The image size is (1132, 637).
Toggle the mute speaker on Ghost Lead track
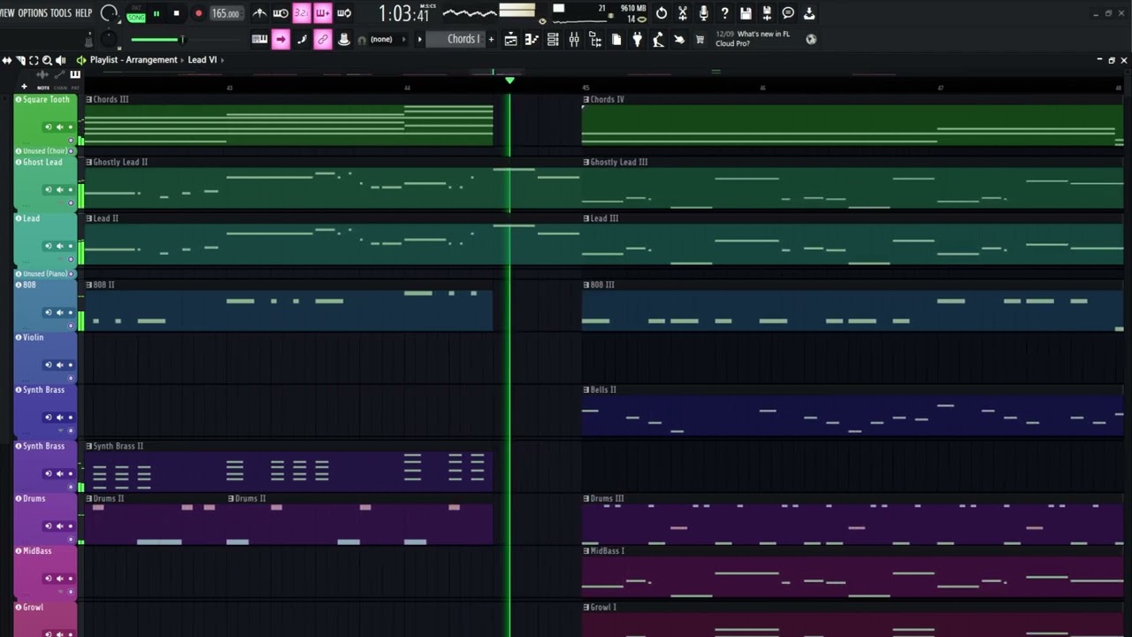[x=59, y=189]
